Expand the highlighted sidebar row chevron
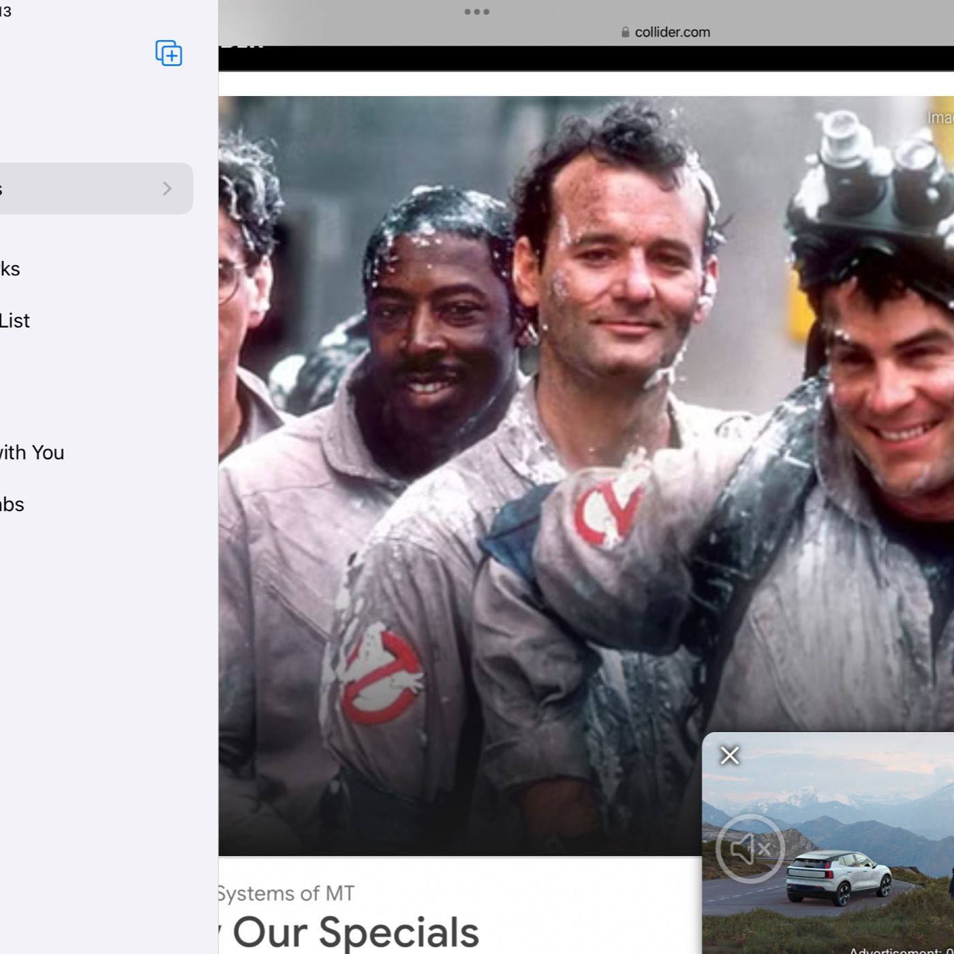Screen dimensions: 954x954 (167, 189)
